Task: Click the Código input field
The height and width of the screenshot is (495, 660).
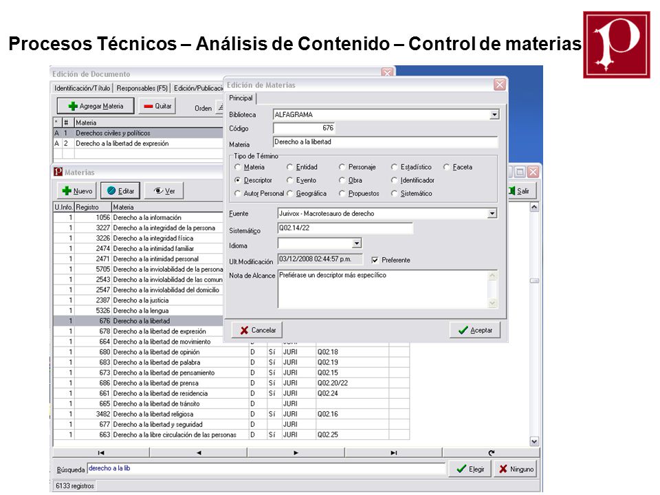Action: [x=304, y=128]
